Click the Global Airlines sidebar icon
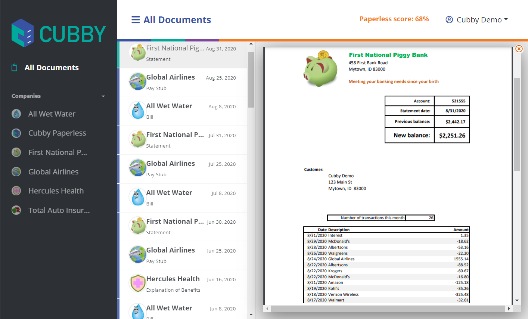This screenshot has width=528, height=319. [16, 172]
